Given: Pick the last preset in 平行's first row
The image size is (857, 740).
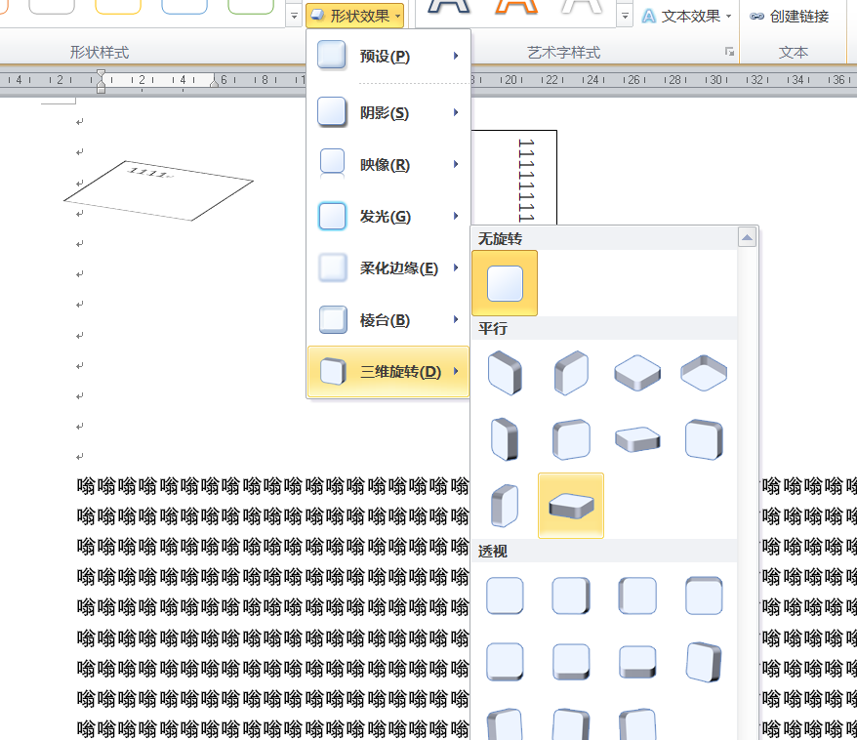Looking at the screenshot, I should [703, 372].
